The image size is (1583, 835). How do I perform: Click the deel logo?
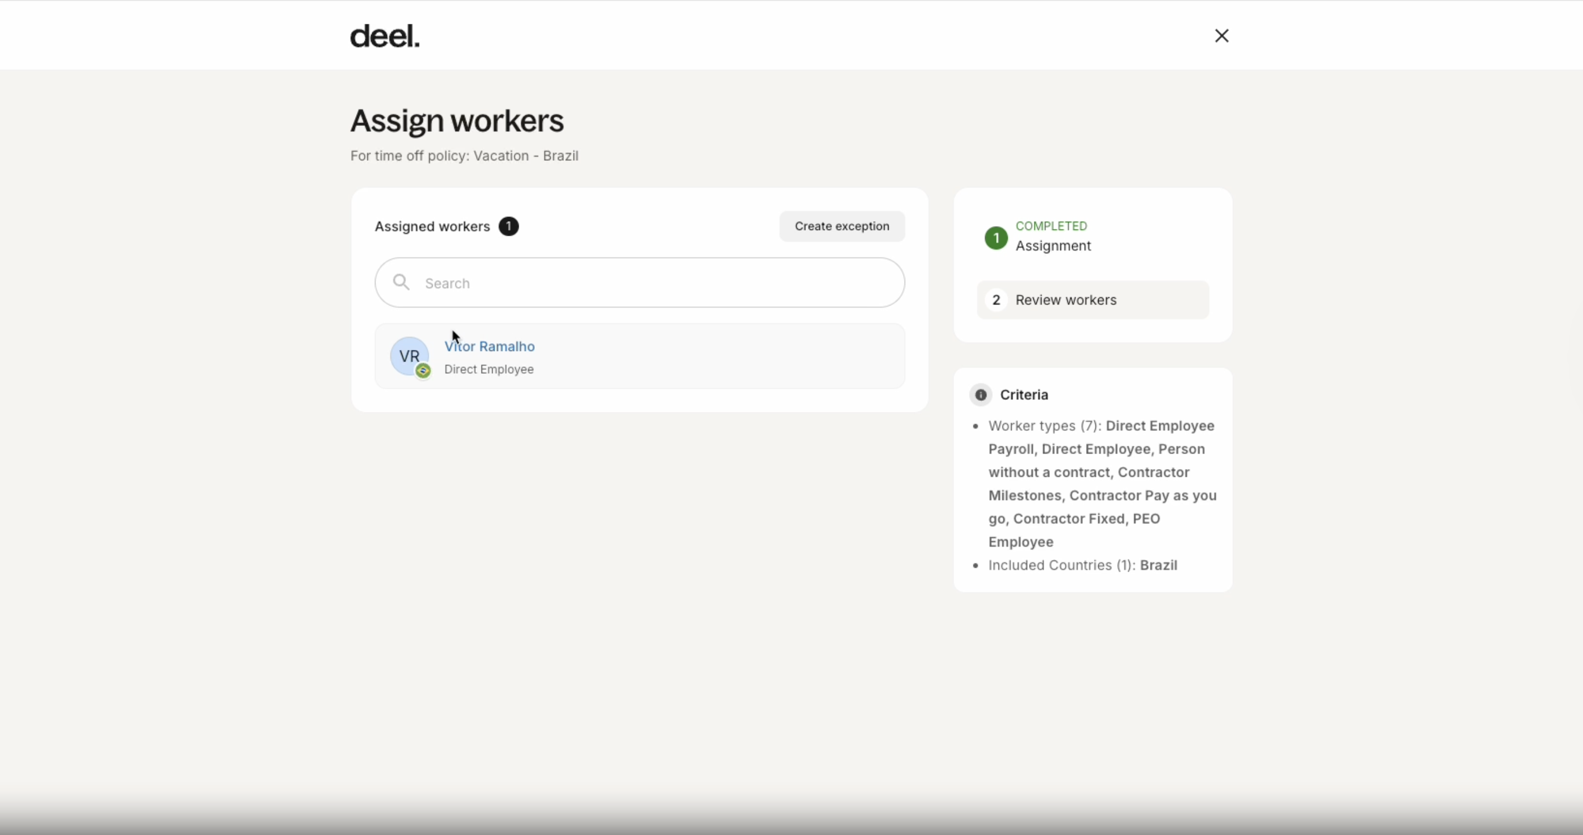click(x=385, y=36)
